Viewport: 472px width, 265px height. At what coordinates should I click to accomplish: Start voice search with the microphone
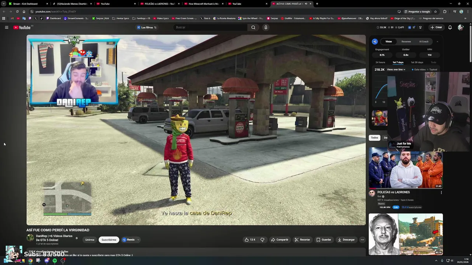coord(265,27)
